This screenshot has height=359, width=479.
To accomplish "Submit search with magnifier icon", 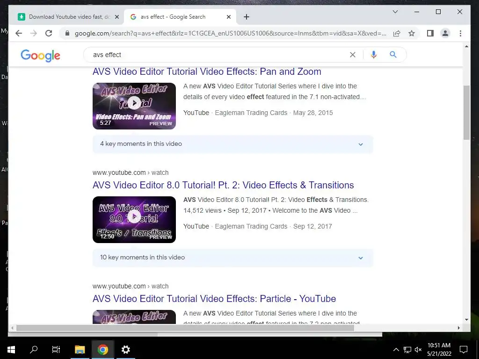I will click(393, 55).
